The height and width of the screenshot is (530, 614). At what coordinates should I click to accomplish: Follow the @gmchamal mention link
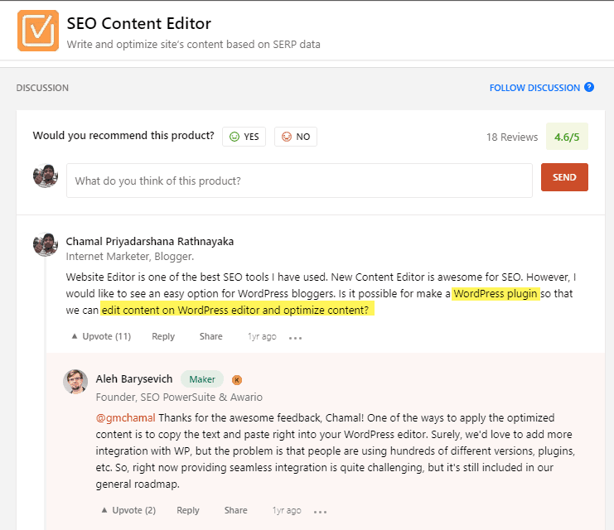(x=125, y=417)
